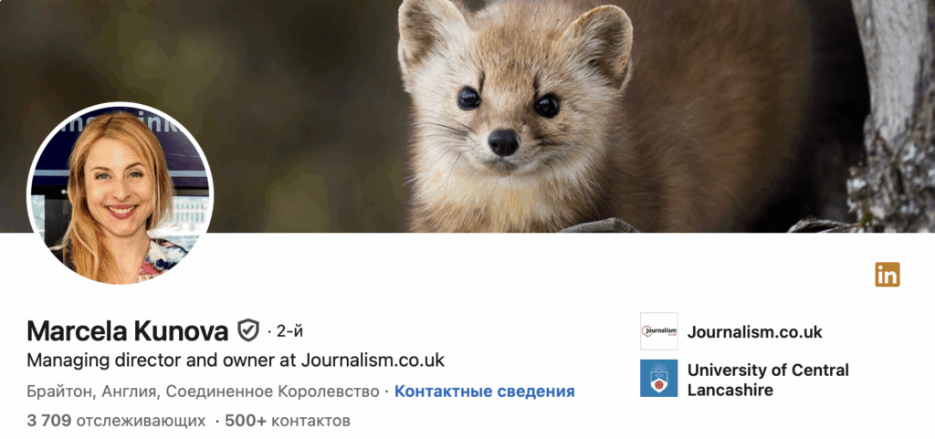Click the Marcela Kunova profile name
This screenshot has height=439, width=935.
click(x=128, y=331)
